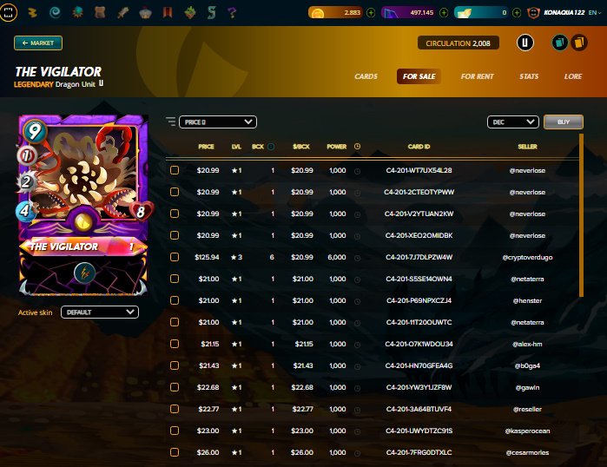
Task: Open the purple question mark help icon
Action: [x=232, y=12]
